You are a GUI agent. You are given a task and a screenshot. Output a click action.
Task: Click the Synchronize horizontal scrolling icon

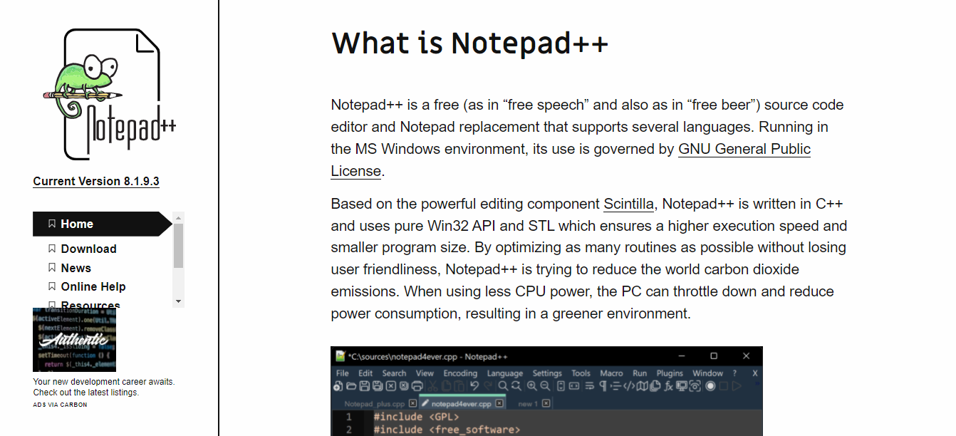click(x=574, y=386)
